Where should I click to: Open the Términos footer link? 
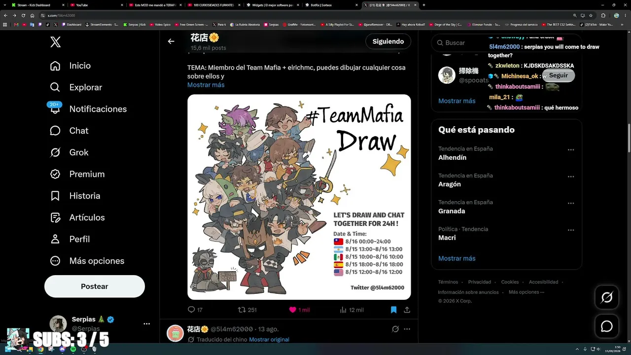[448, 282]
